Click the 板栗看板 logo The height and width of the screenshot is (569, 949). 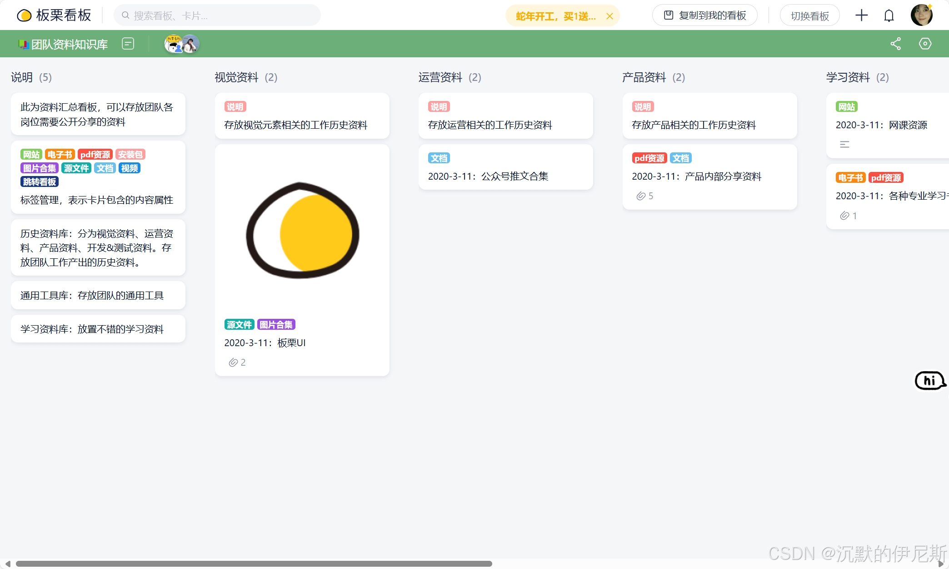point(54,15)
